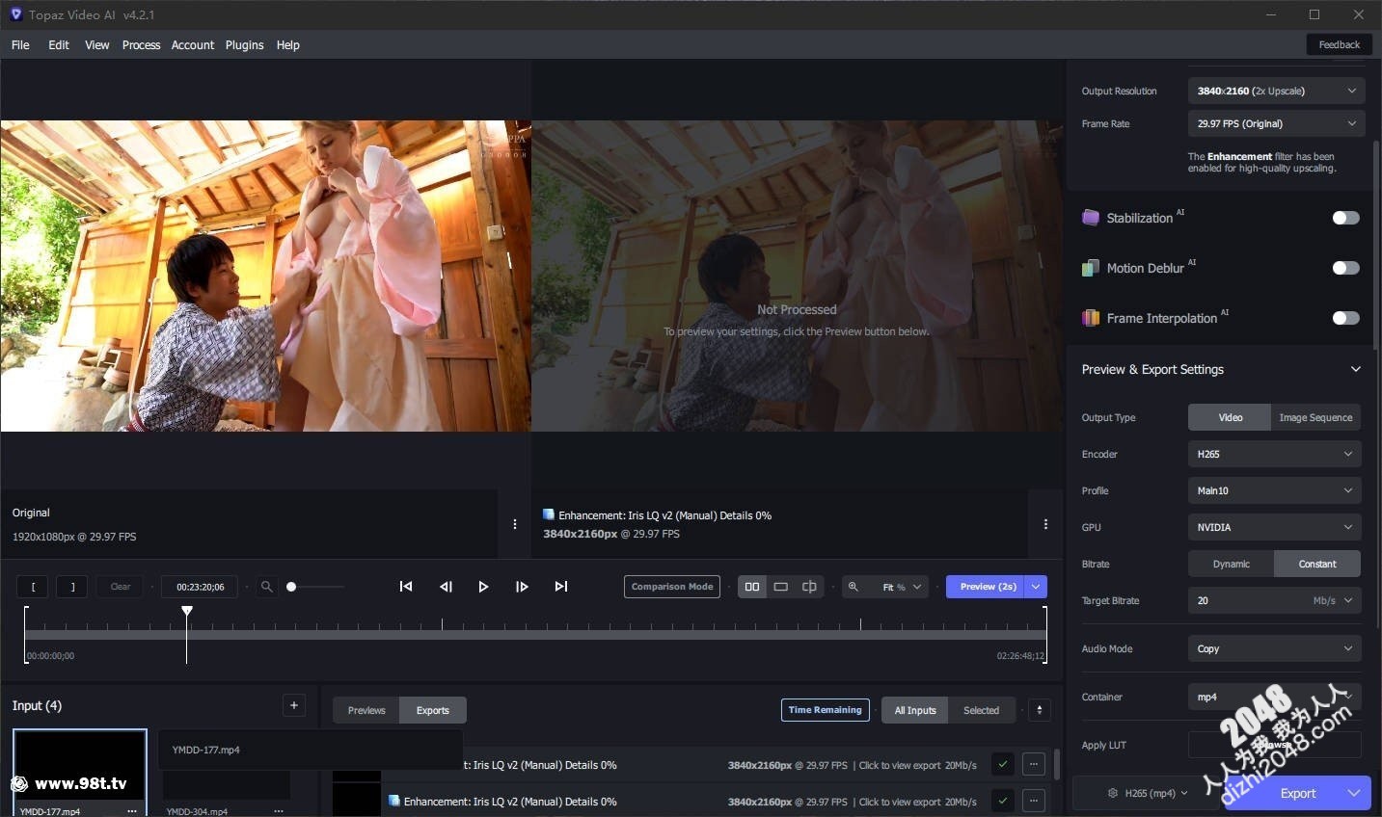
Task: Enable the Stabilization toggle
Action: tap(1345, 218)
